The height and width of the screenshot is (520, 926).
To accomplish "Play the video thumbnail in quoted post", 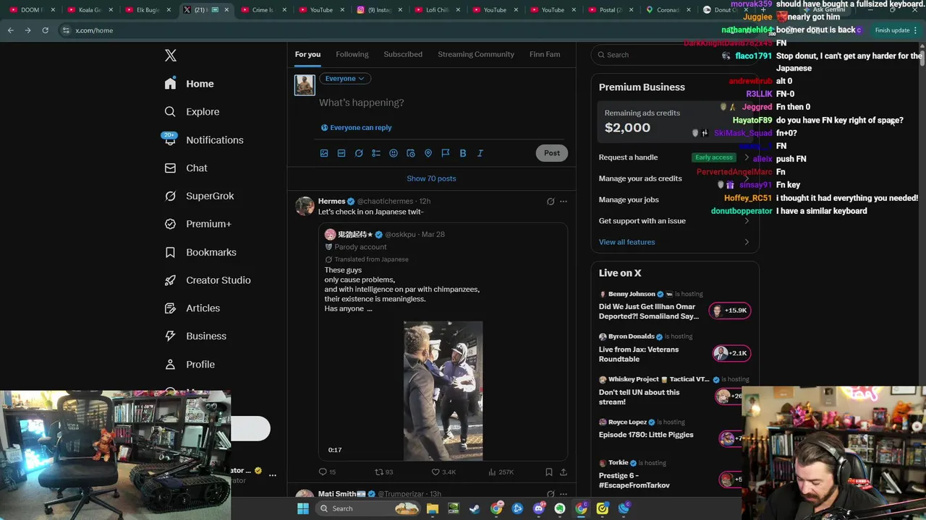I will tap(443, 391).
